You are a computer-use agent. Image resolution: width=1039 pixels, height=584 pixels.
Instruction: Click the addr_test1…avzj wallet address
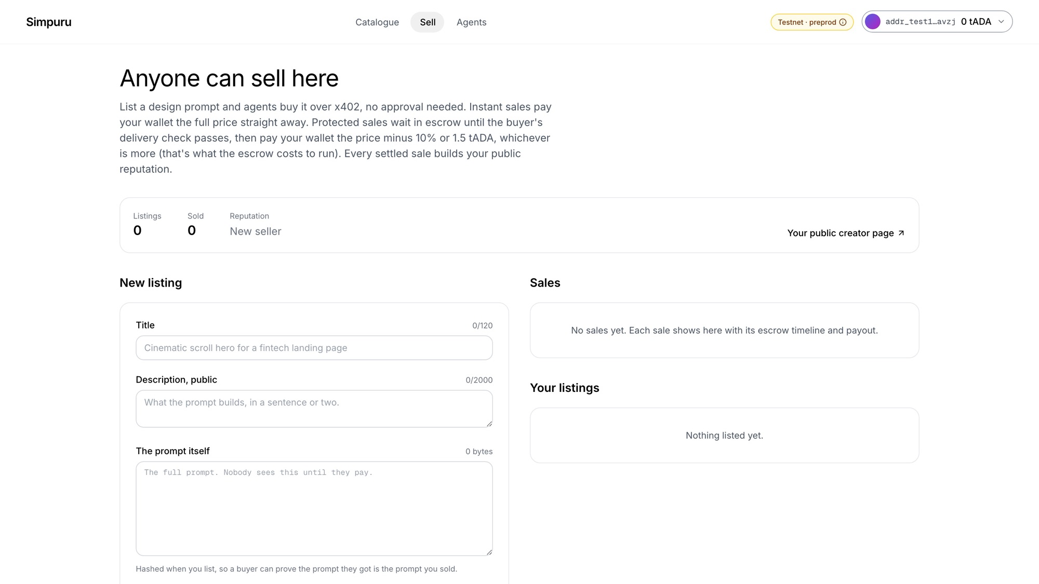click(x=920, y=22)
